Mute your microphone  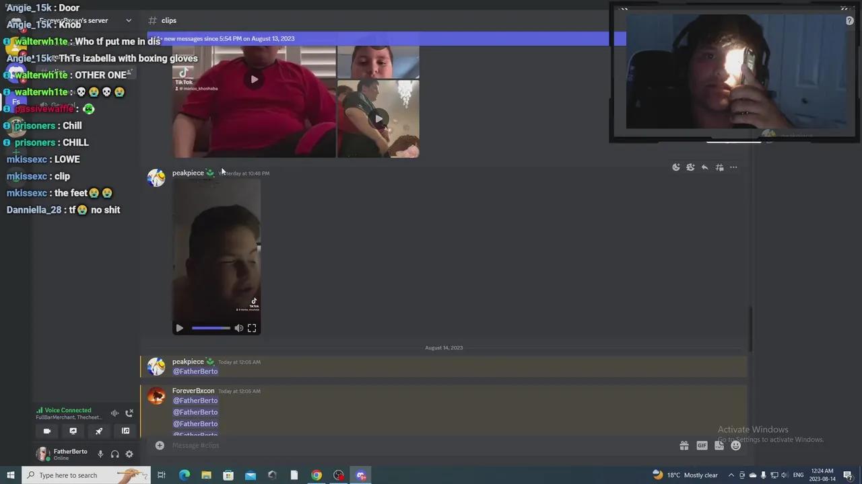(100, 454)
